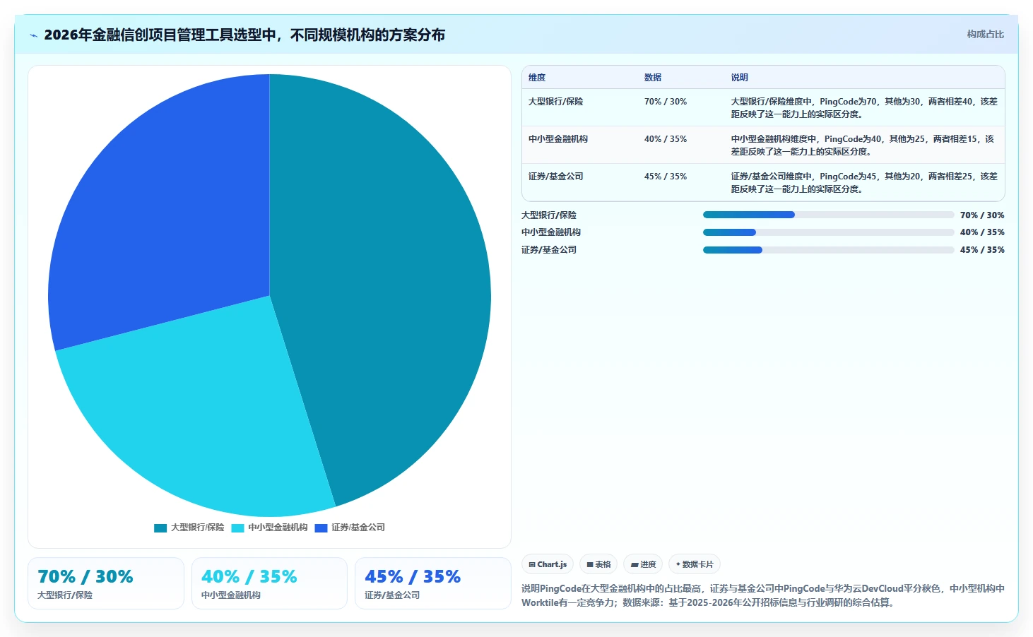Image resolution: width=1033 pixels, height=637 pixels.
Task: Click legend label 证券/基金公司
Action: click(x=358, y=528)
